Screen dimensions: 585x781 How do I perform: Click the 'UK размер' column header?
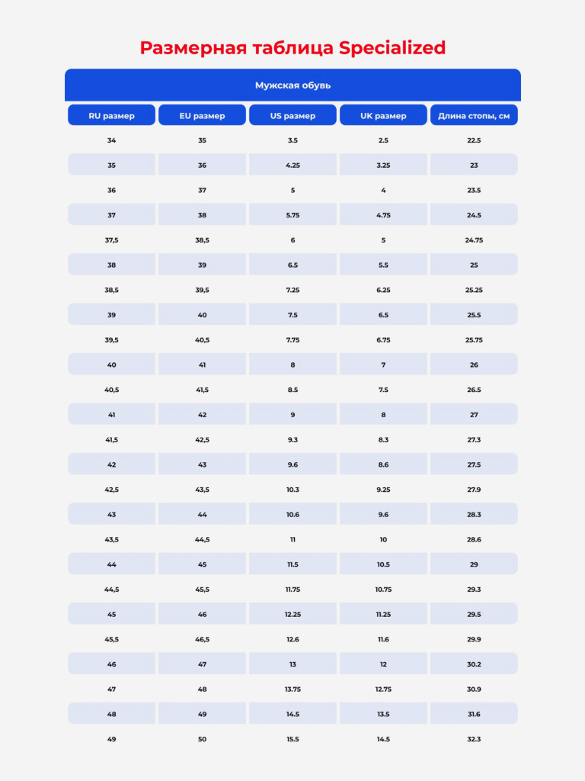(383, 115)
